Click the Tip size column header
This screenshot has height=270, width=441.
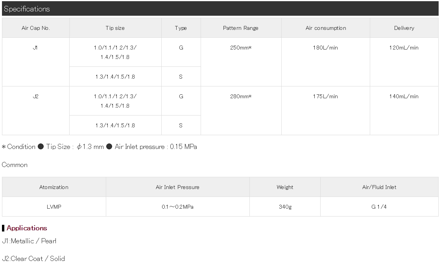click(115, 28)
